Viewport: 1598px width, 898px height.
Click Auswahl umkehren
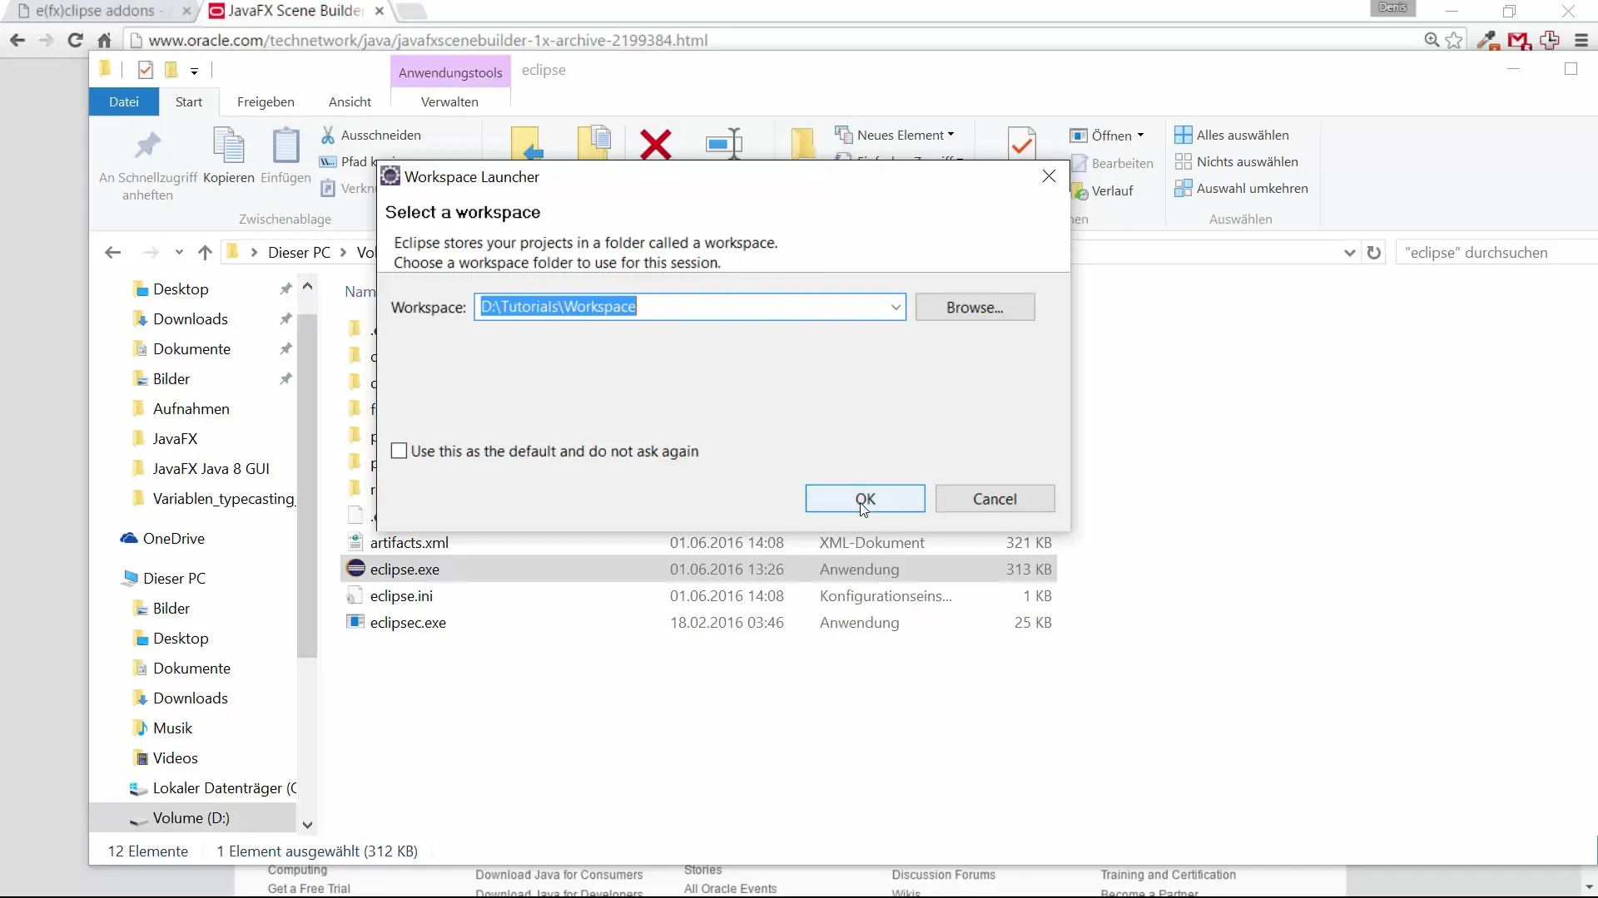click(1241, 188)
